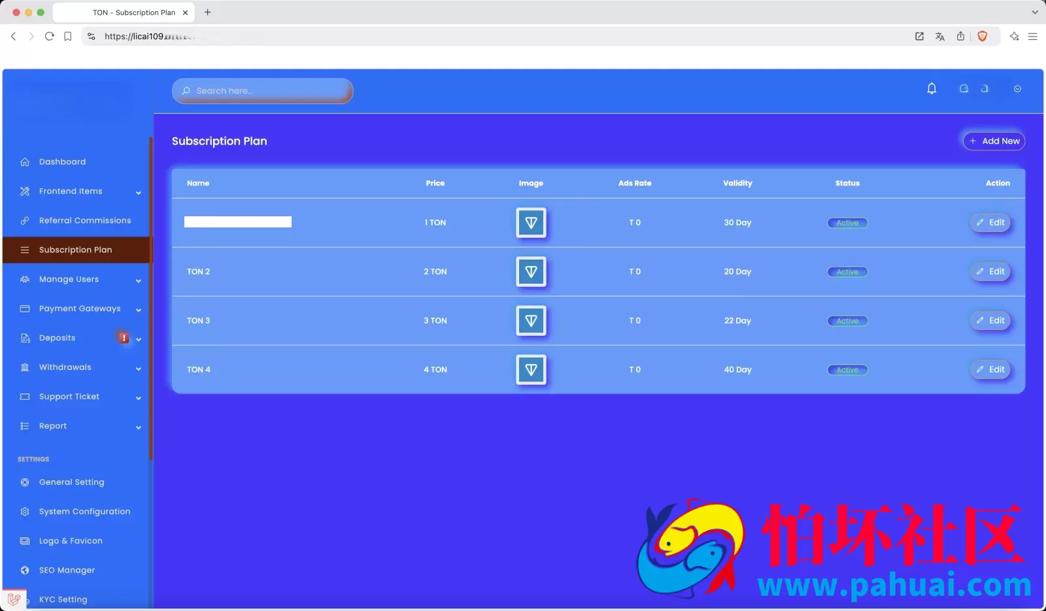The height and width of the screenshot is (611, 1046).
Task: Click the share icon in the address bar
Action: [x=960, y=37]
